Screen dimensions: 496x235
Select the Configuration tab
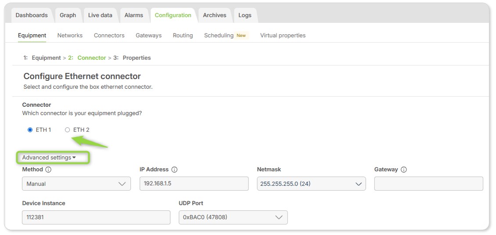[x=173, y=15]
